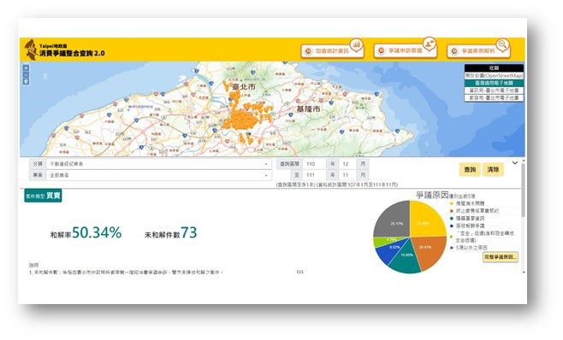This screenshot has width=563, height=340.
Task: Click the magnifier bubble icon above 爭議案例解析
Action: (x=503, y=44)
